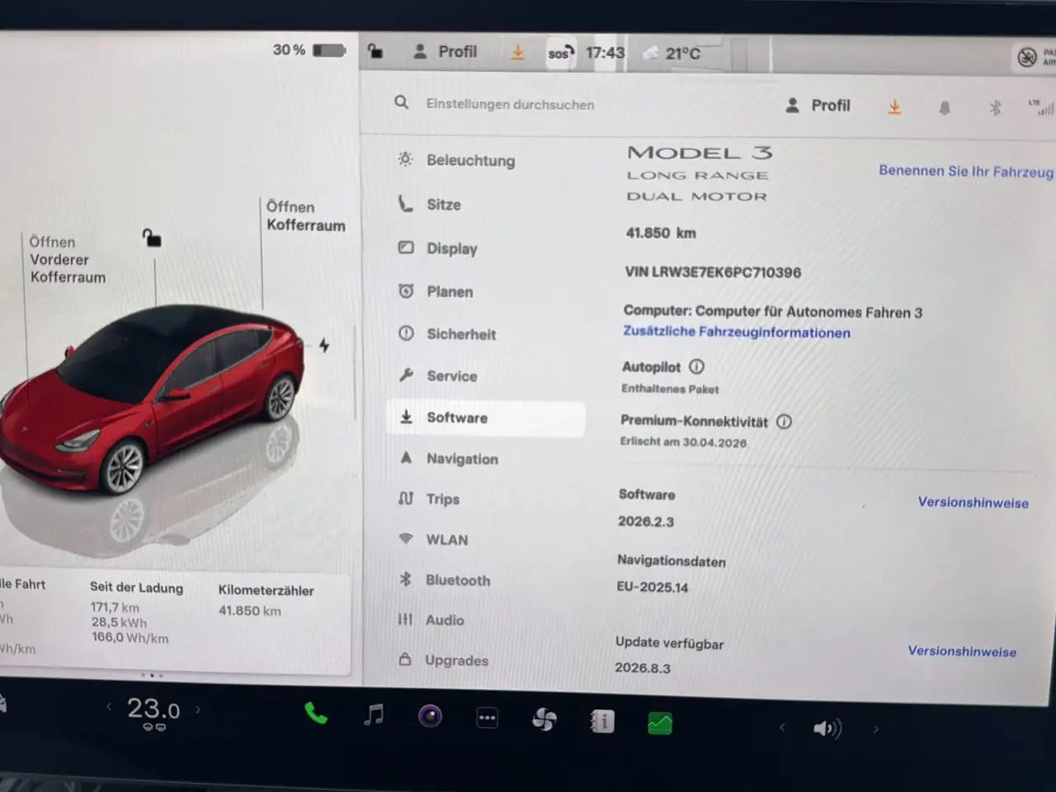Open the Bluetooth settings menu item
Screen dimensions: 1056x792
[457, 580]
